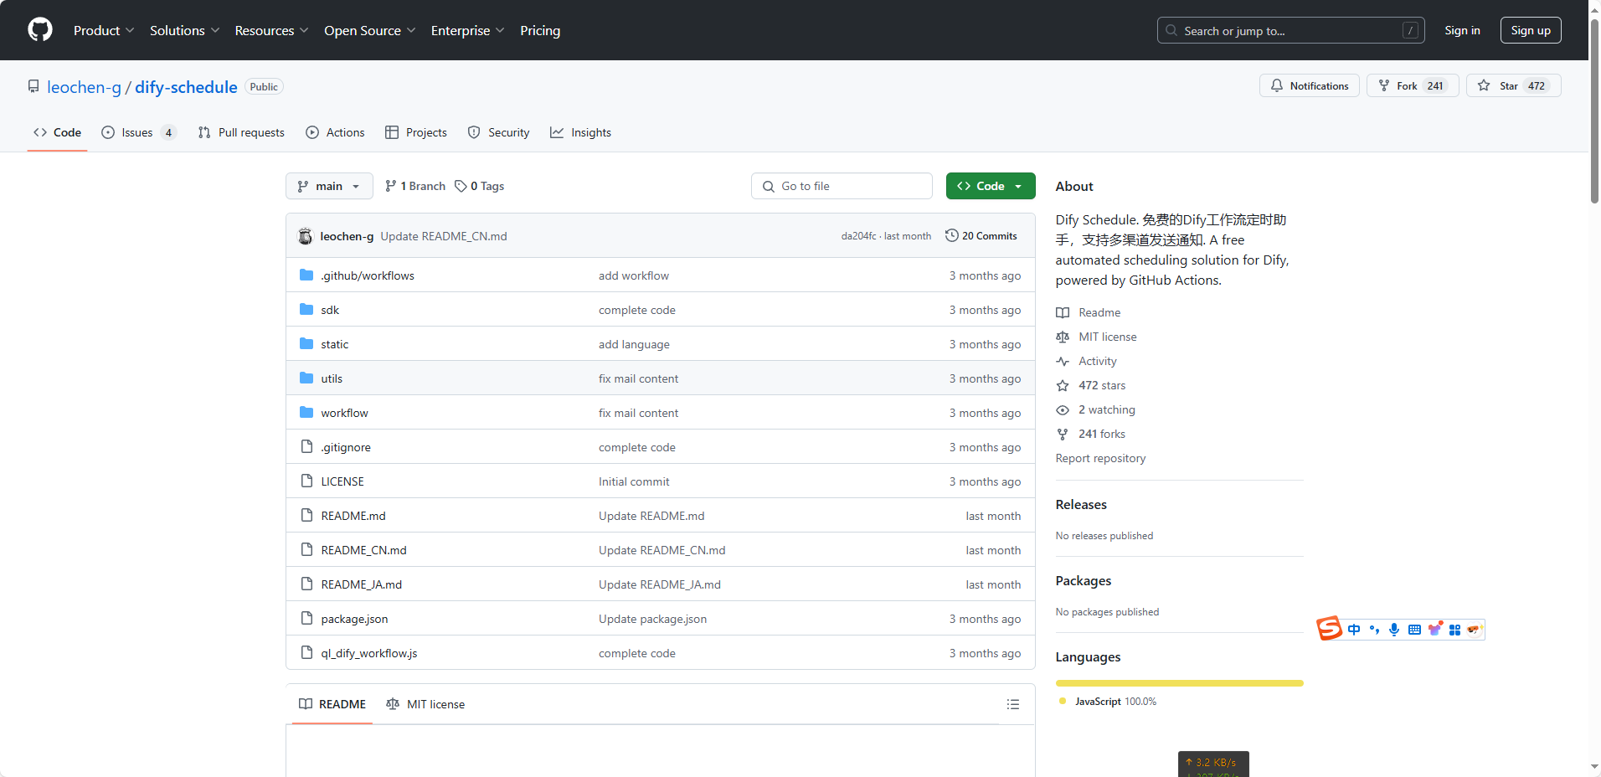Click the Notifications bell icon
The height and width of the screenshot is (777, 1601).
[x=1277, y=85]
